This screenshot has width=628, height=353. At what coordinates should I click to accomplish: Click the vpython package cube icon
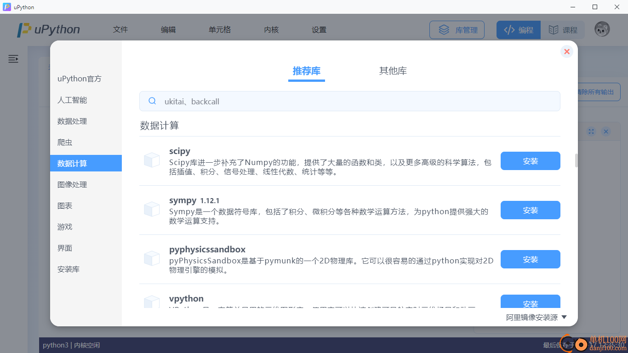pyautogui.click(x=152, y=302)
